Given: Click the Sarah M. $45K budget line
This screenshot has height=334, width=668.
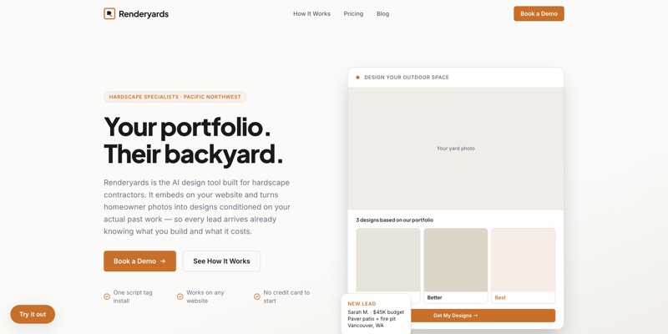Looking at the screenshot, I should (x=376, y=312).
